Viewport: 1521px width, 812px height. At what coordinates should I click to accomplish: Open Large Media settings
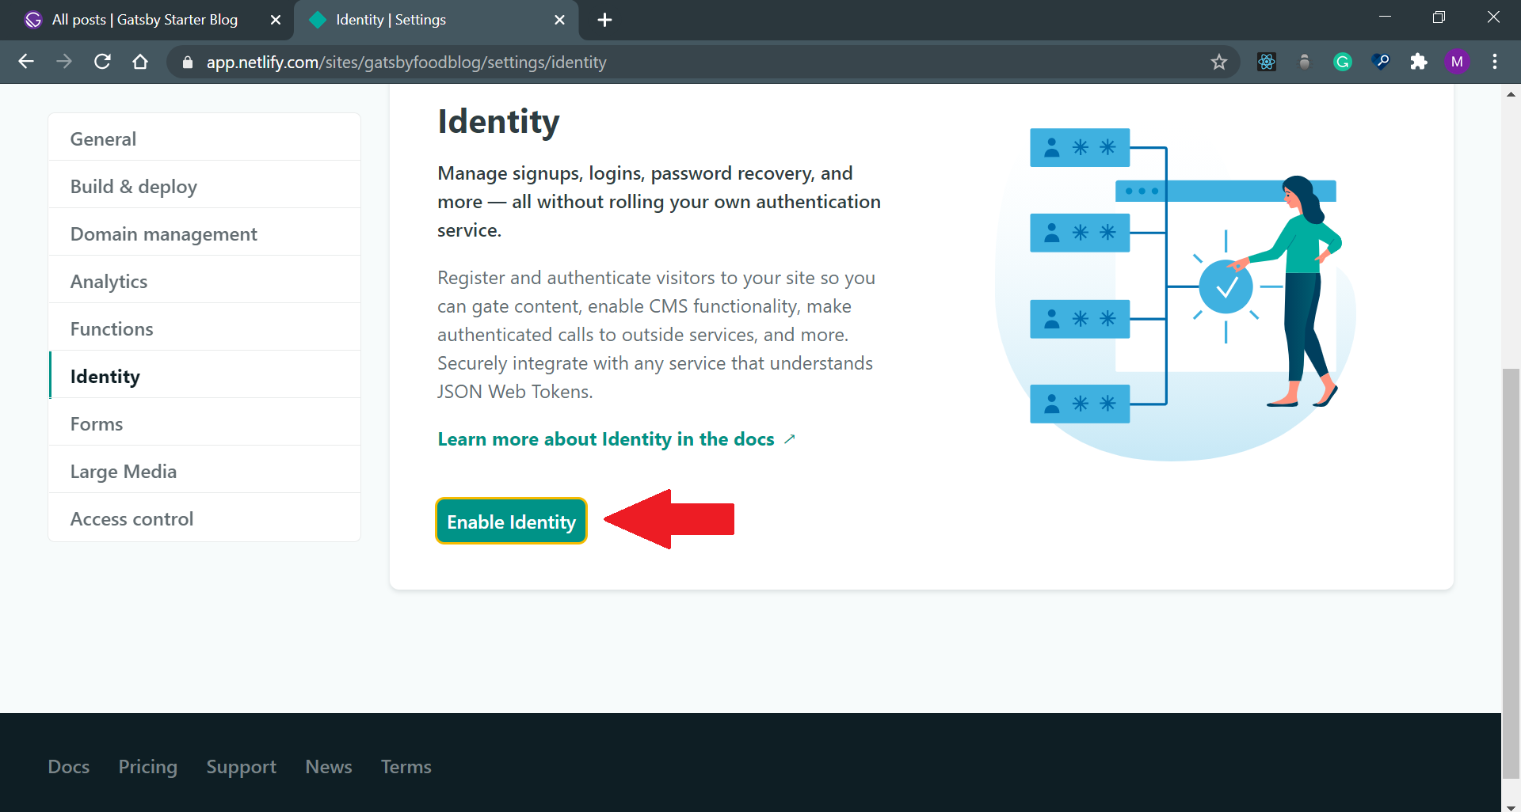pos(204,471)
